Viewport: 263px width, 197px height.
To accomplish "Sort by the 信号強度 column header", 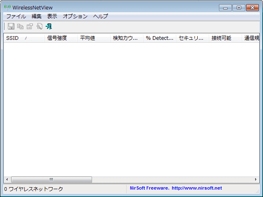I will [61, 38].
